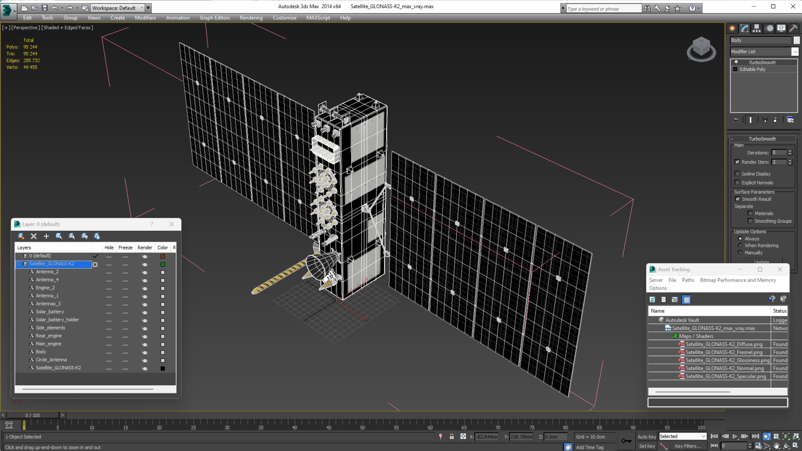Click Go to End playback icon
Viewport: 802px width, 451px height.
[755, 436]
